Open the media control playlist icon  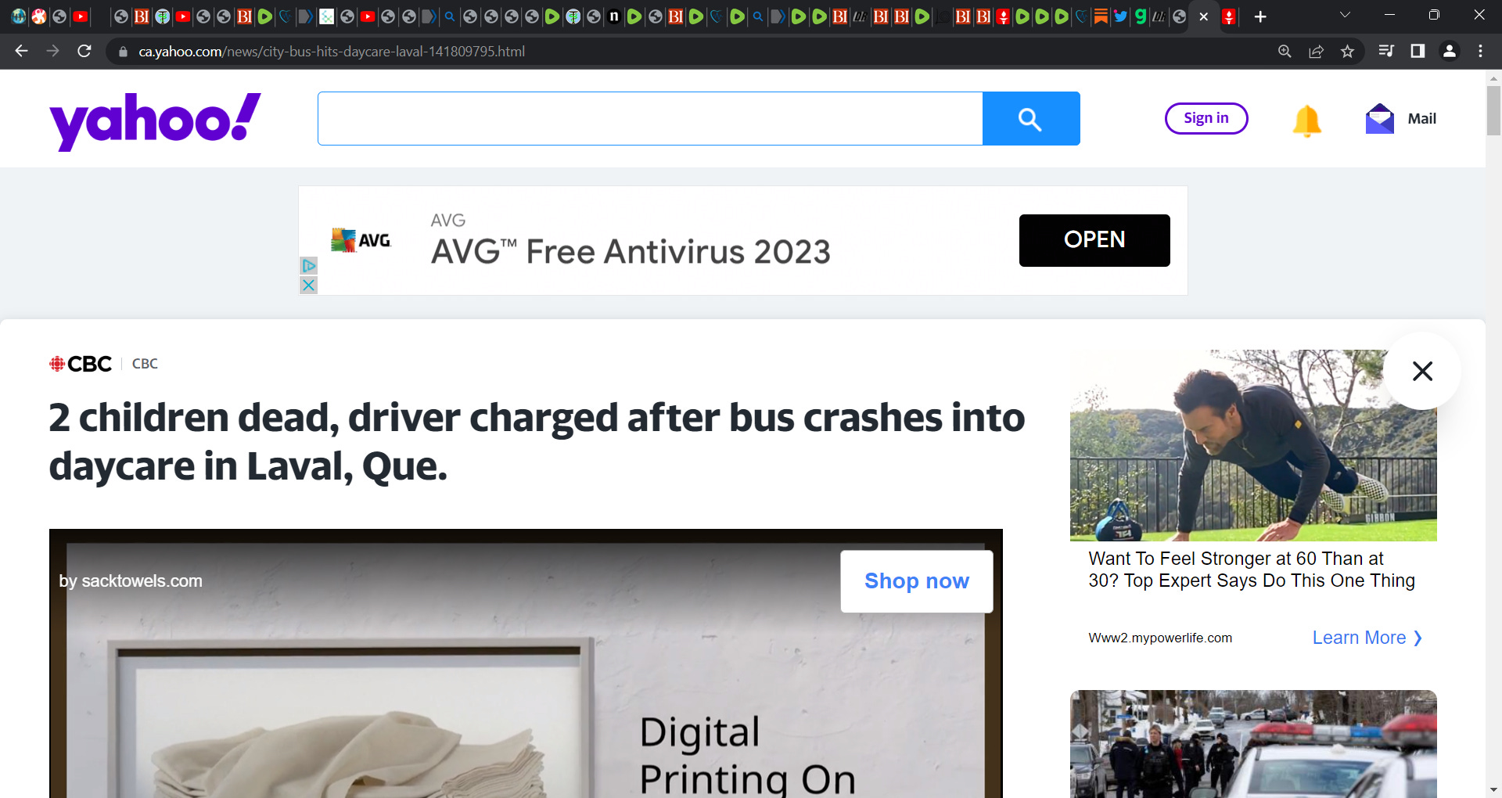pyautogui.click(x=1386, y=51)
